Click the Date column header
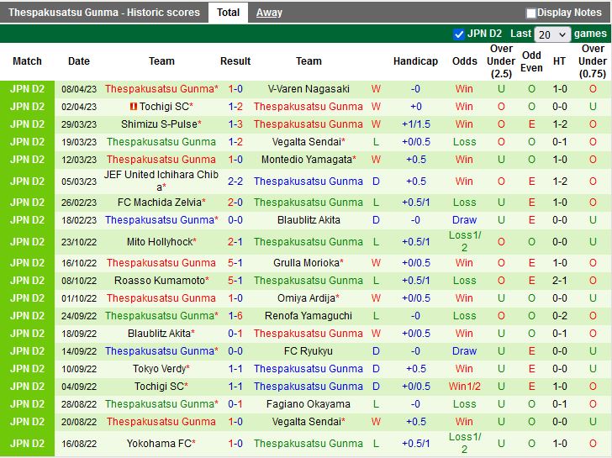 pyautogui.click(x=79, y=61)
